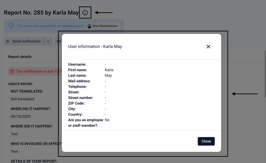
Task: Click the date 09/18/2025 value
Action: pos(21,117)
